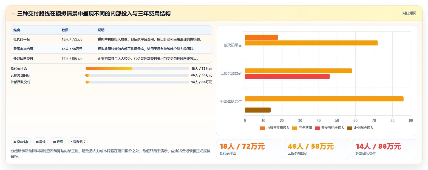Click the 数据 column header
Screen dimensions: 428x170
(x=65, y=30)
